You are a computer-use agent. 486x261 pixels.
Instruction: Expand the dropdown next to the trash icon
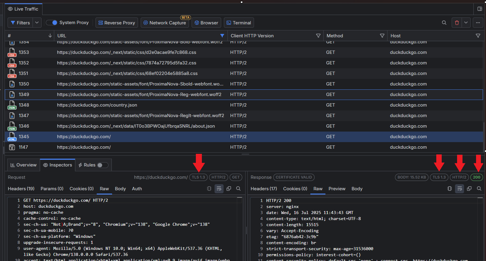[x=466, y=23]
